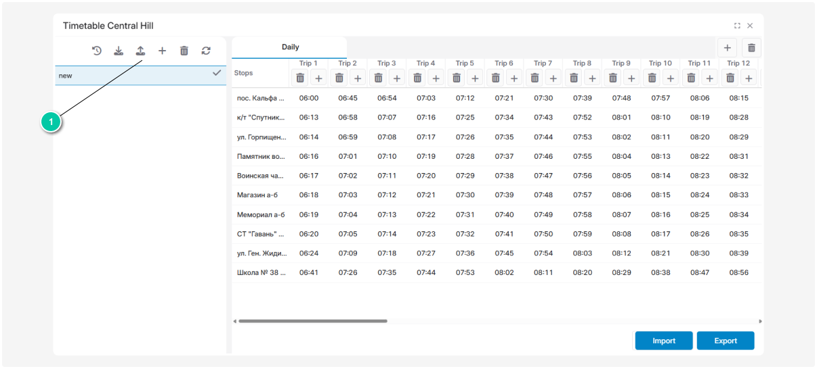The height and width of the screenshot is (369, 817).
Task: Select the 'new' timetable entry
Action: 129,76
